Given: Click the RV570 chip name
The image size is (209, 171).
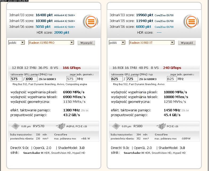Looking at the screenshot, I should 39,126.
